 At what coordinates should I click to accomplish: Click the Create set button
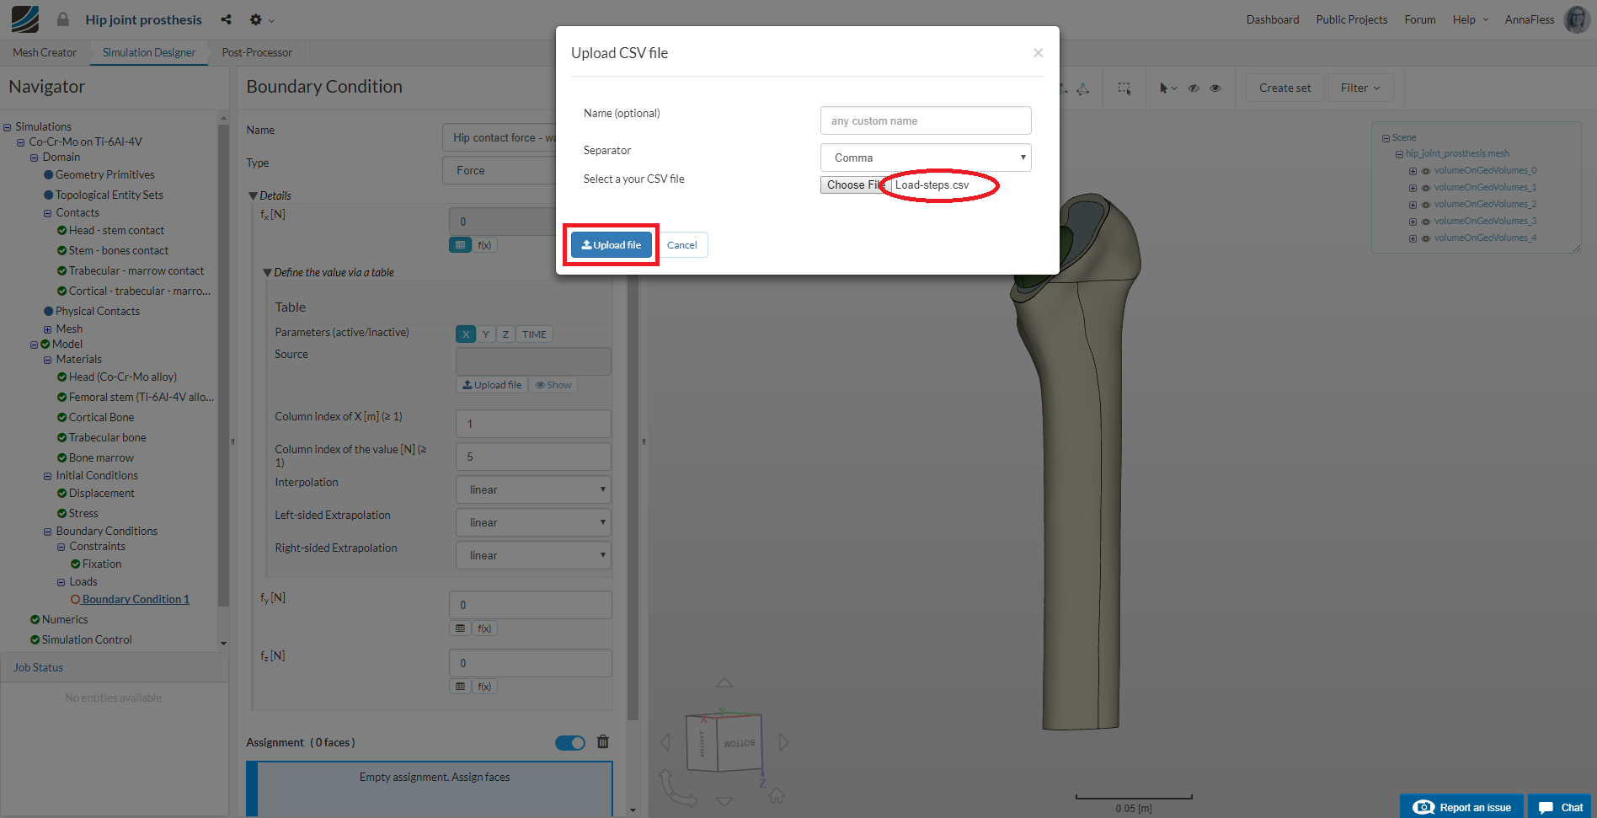[1285, 88]
